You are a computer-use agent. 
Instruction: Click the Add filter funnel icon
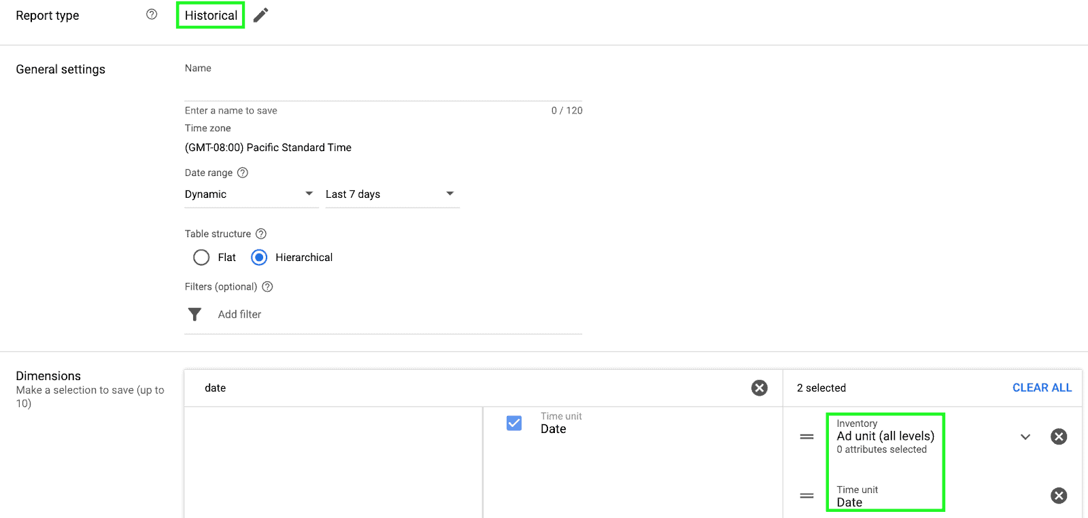click(x=195, y=314)
